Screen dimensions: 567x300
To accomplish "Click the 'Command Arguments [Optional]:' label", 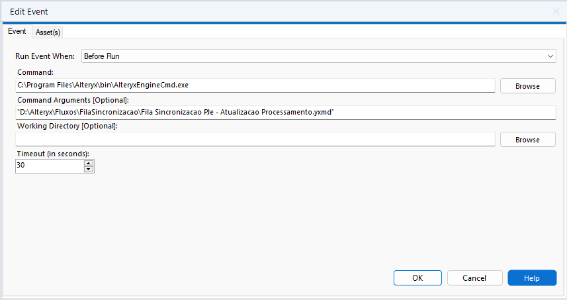I will click(x=73, y=100).
